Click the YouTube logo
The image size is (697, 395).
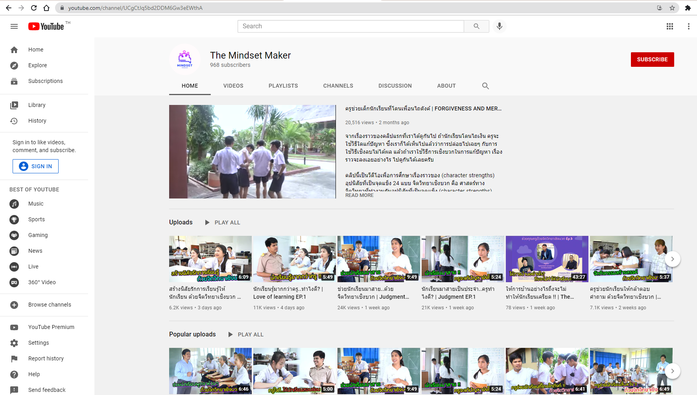point(46,26)
